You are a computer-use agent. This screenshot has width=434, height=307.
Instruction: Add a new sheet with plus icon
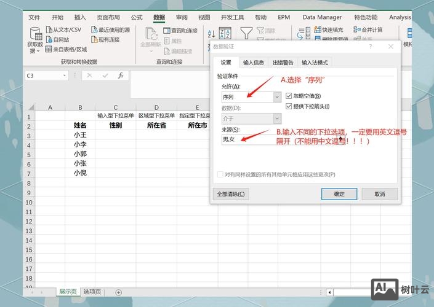click(118, 292)
